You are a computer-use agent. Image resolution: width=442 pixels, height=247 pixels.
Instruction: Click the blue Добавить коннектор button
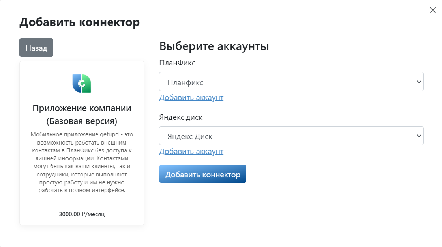coord(203,174)
